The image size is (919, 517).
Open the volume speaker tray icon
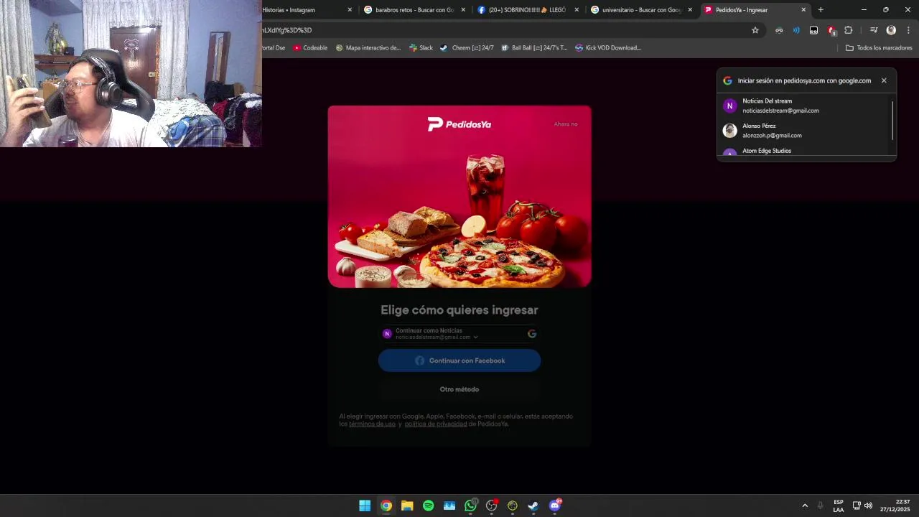click(868, 506)
